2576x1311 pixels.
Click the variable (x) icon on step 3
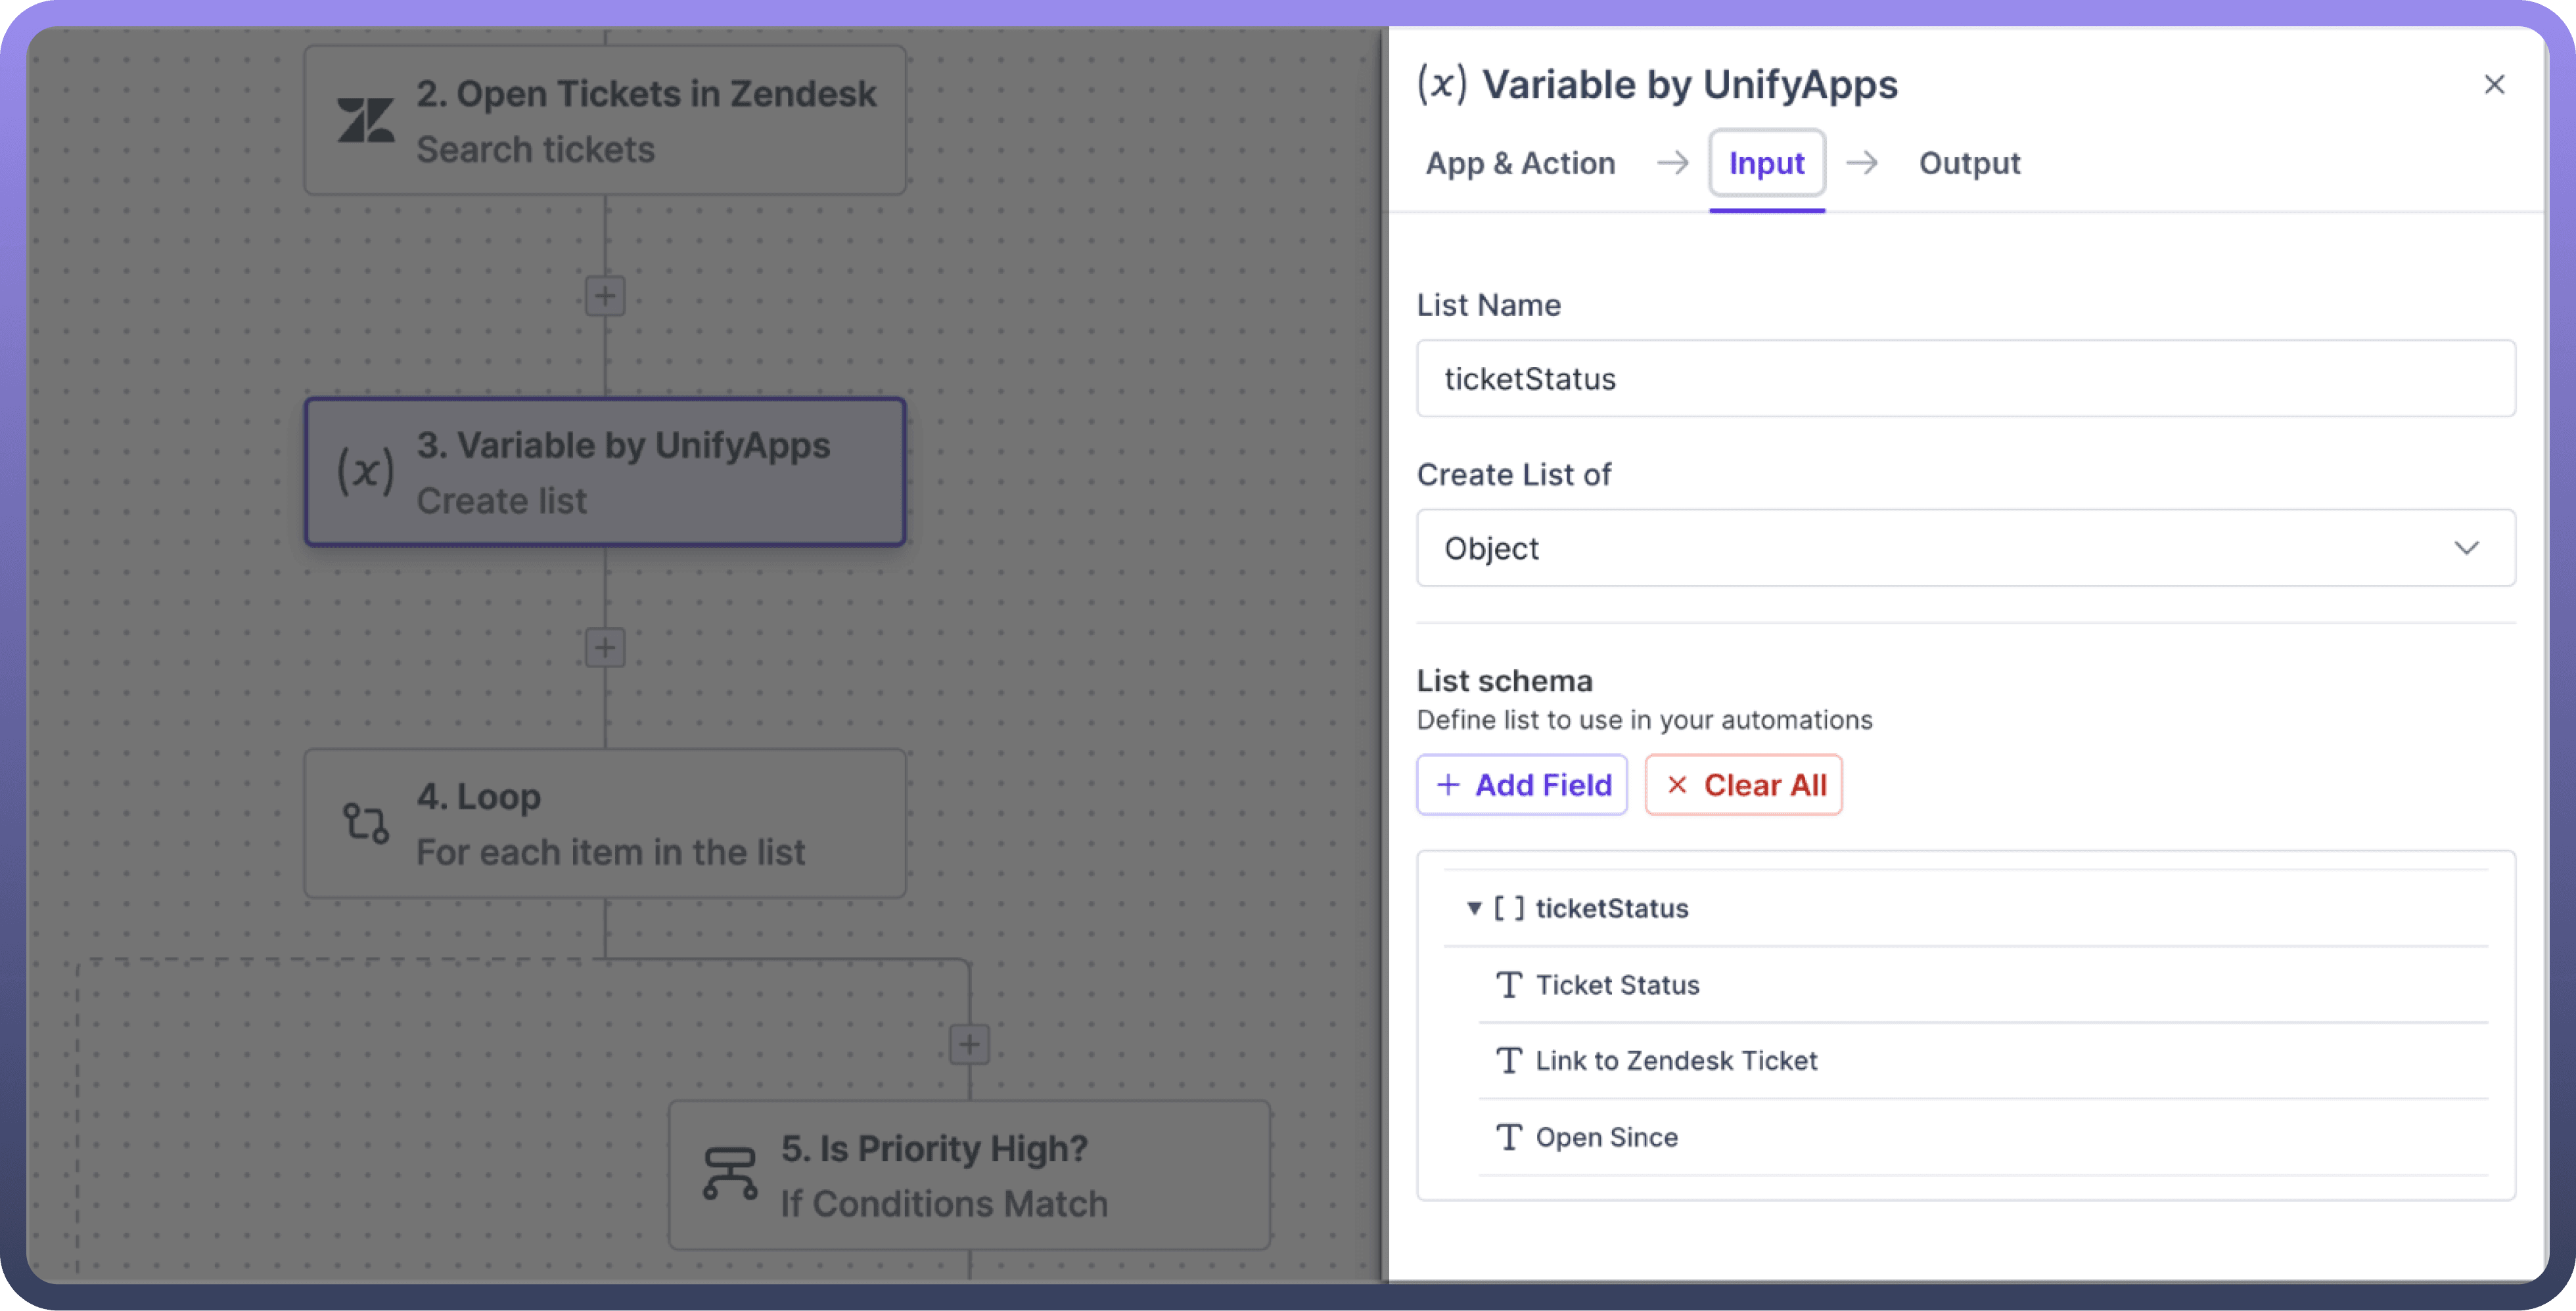click(x=365, y=472)
